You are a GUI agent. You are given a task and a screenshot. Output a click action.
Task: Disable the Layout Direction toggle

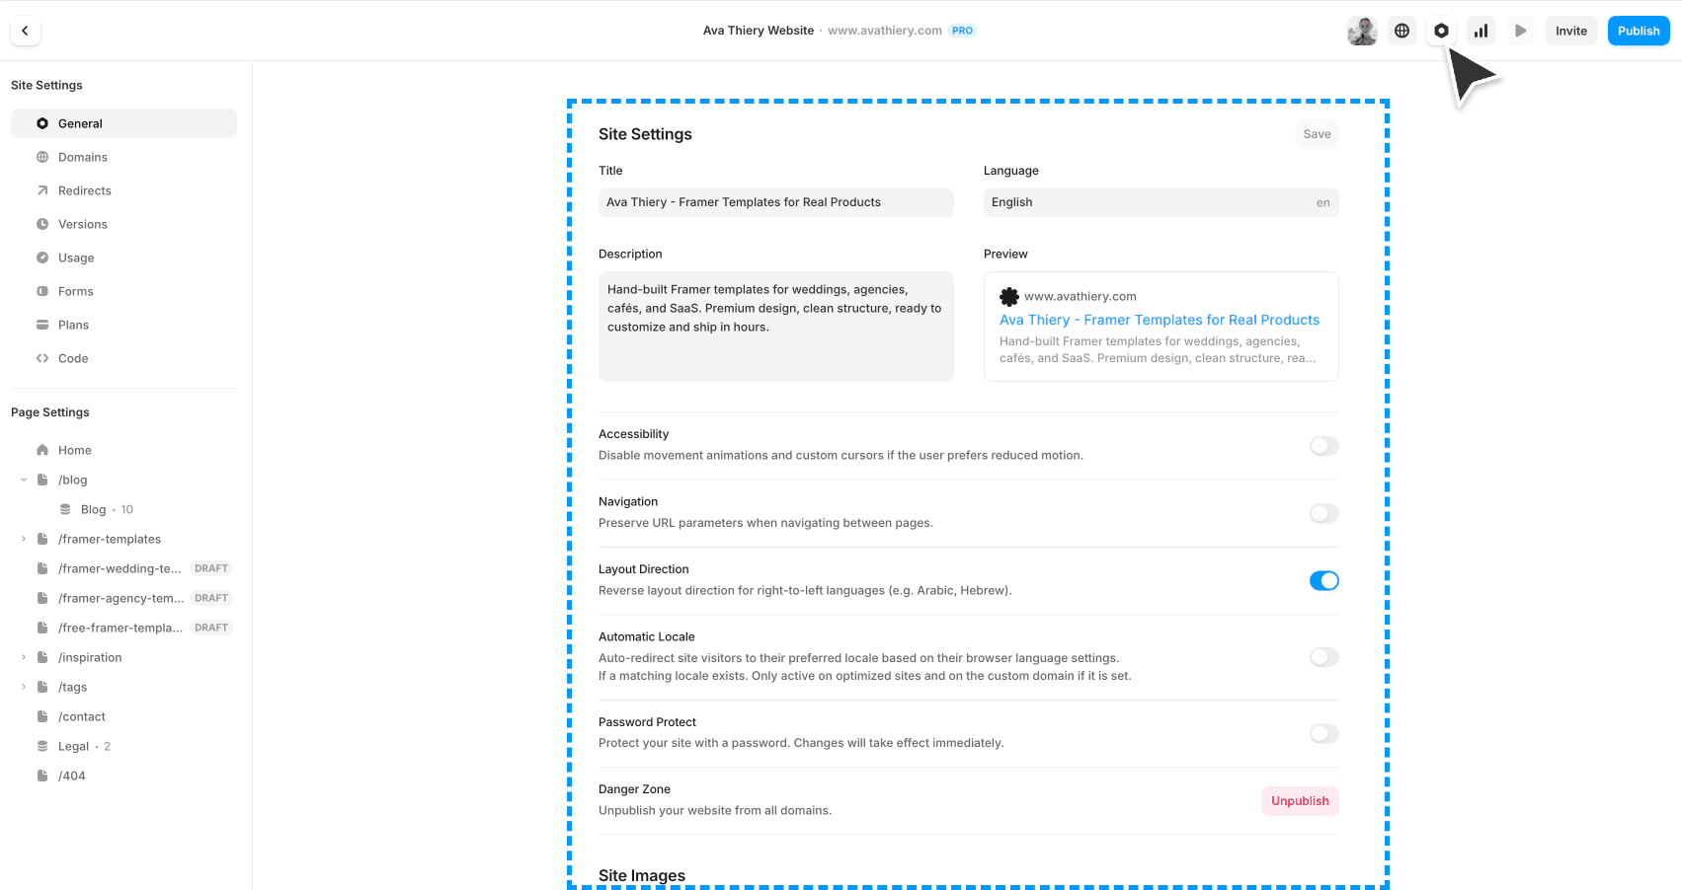pos(1324,581)
